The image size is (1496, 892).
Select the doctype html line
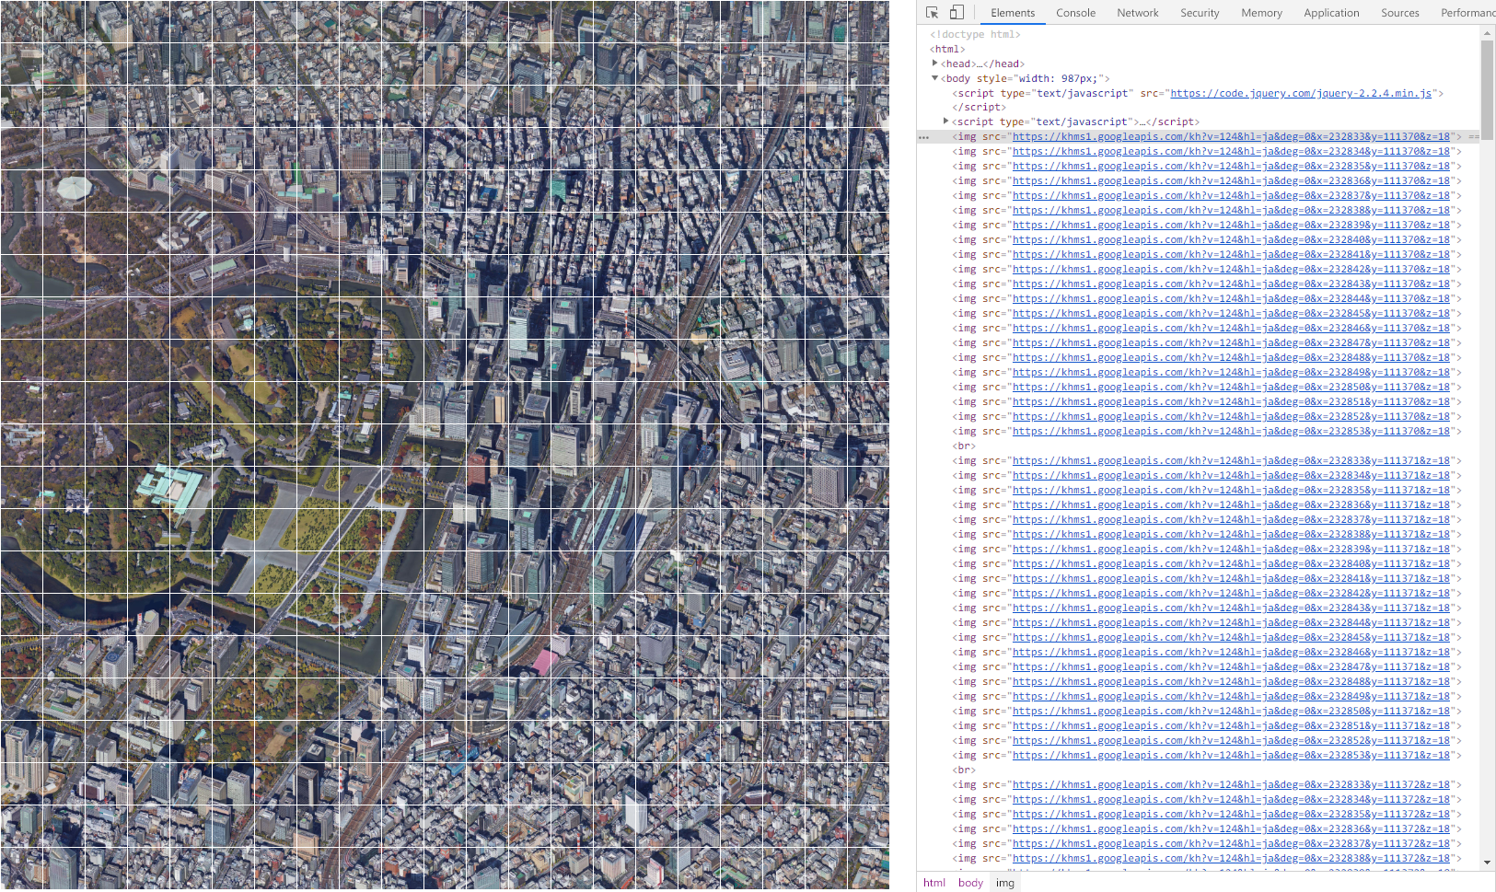coord(975,34)
